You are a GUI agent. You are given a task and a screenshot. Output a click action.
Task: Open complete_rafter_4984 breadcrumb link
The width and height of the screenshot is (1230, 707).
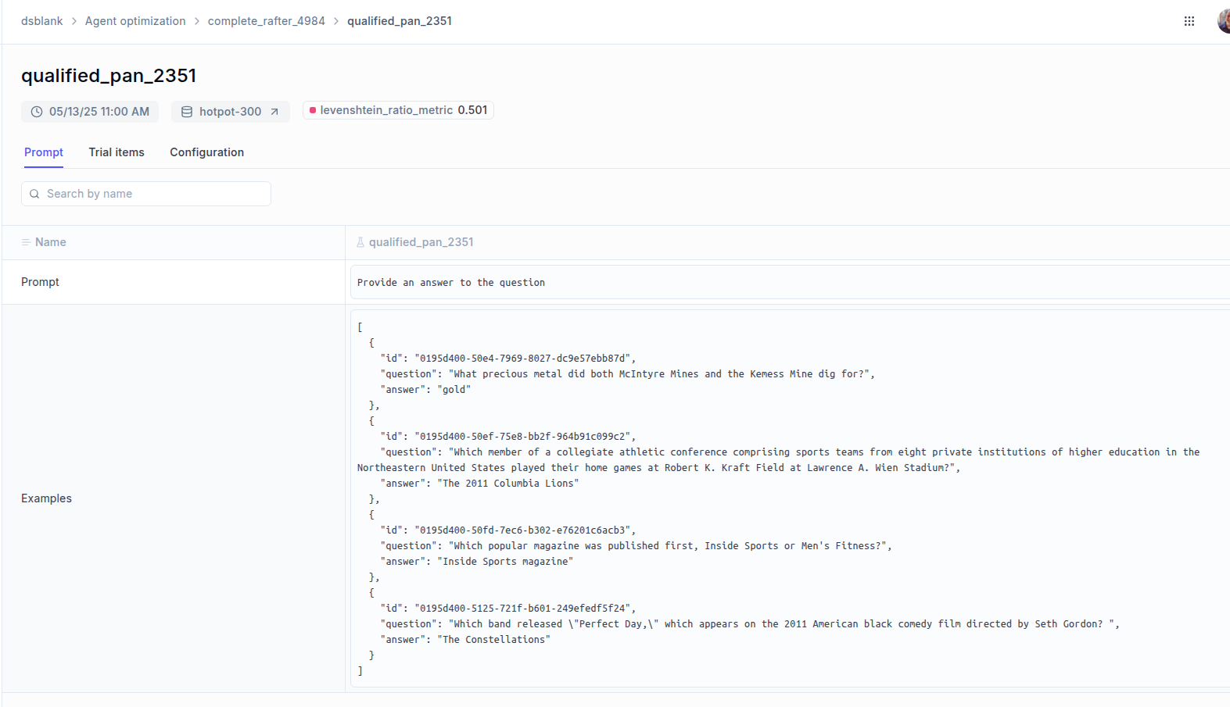point(267,21)
